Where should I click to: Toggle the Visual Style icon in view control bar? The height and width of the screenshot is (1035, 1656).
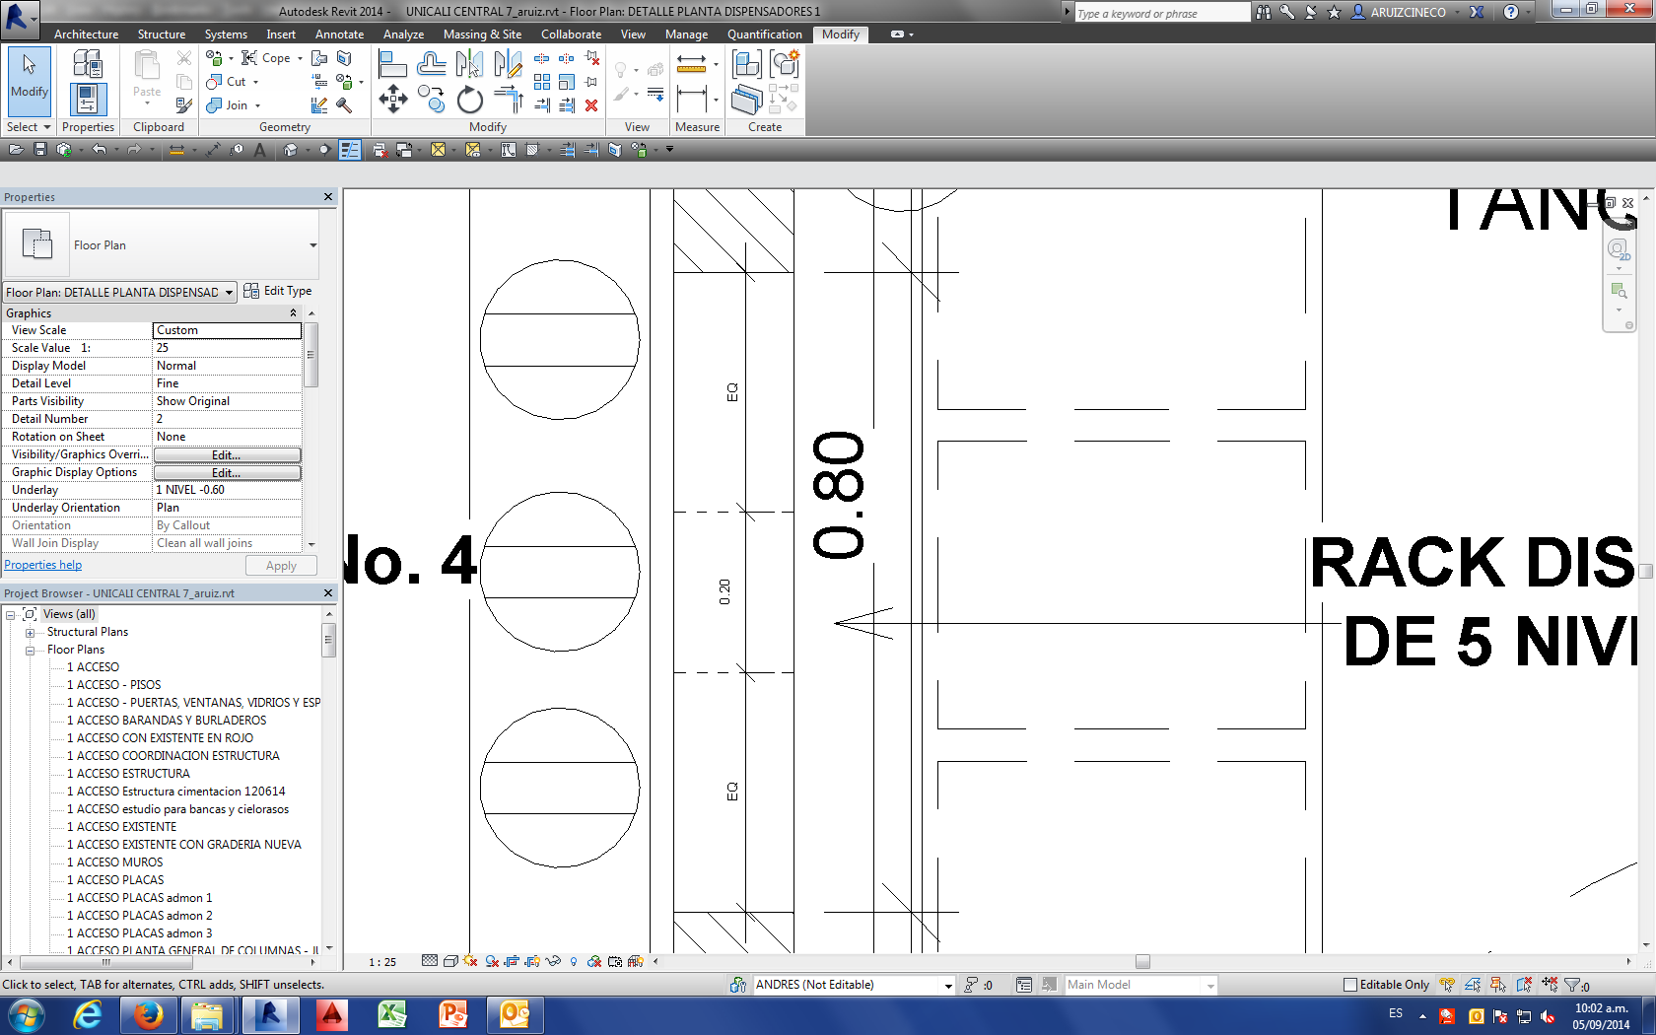[450, 961]
